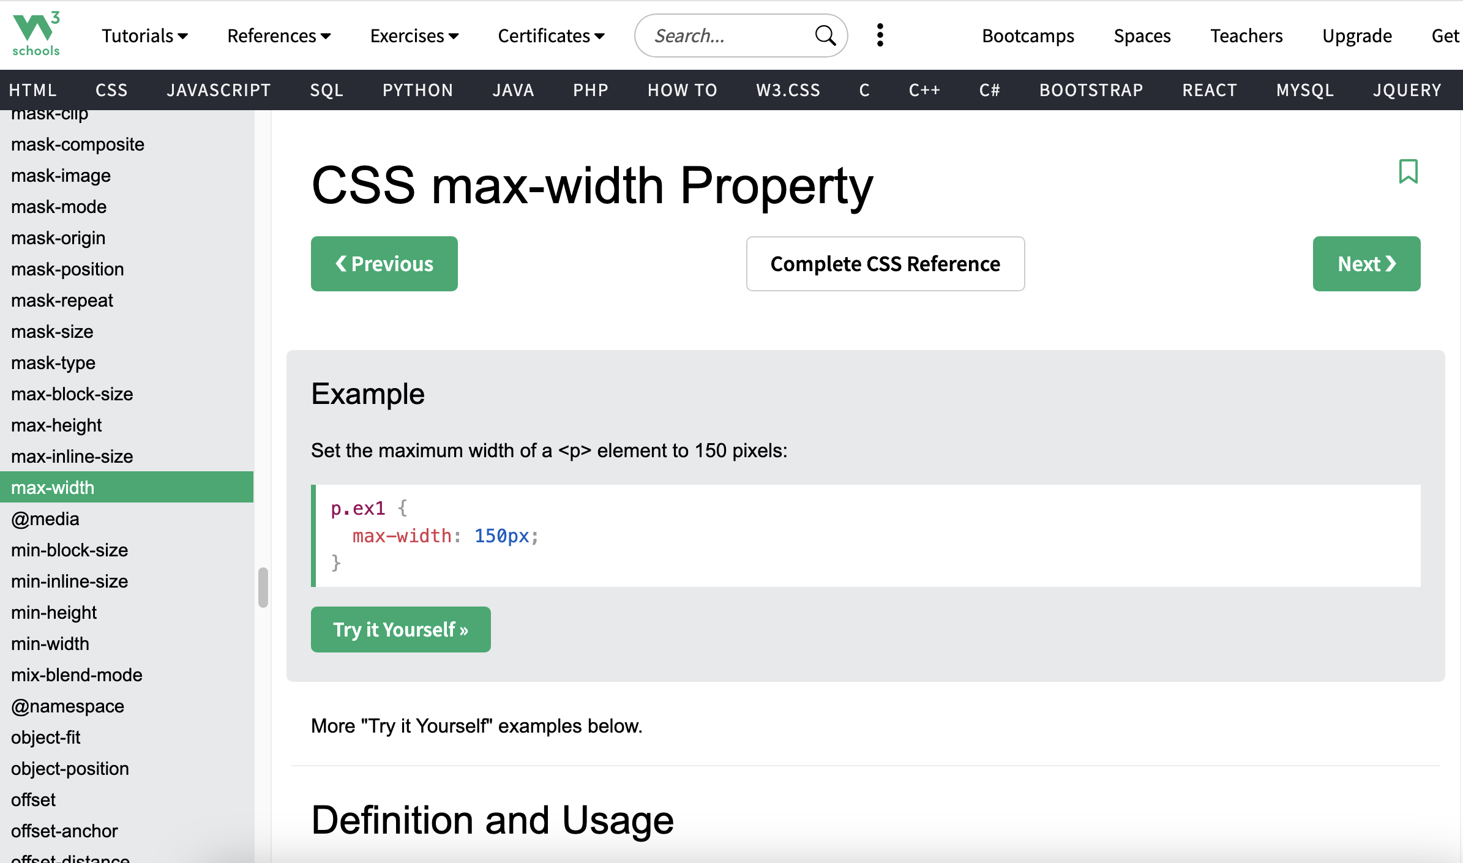Open the @media sidebar entry
The width and height of the screenshot is (1463, 863).
tap(45, 518)
